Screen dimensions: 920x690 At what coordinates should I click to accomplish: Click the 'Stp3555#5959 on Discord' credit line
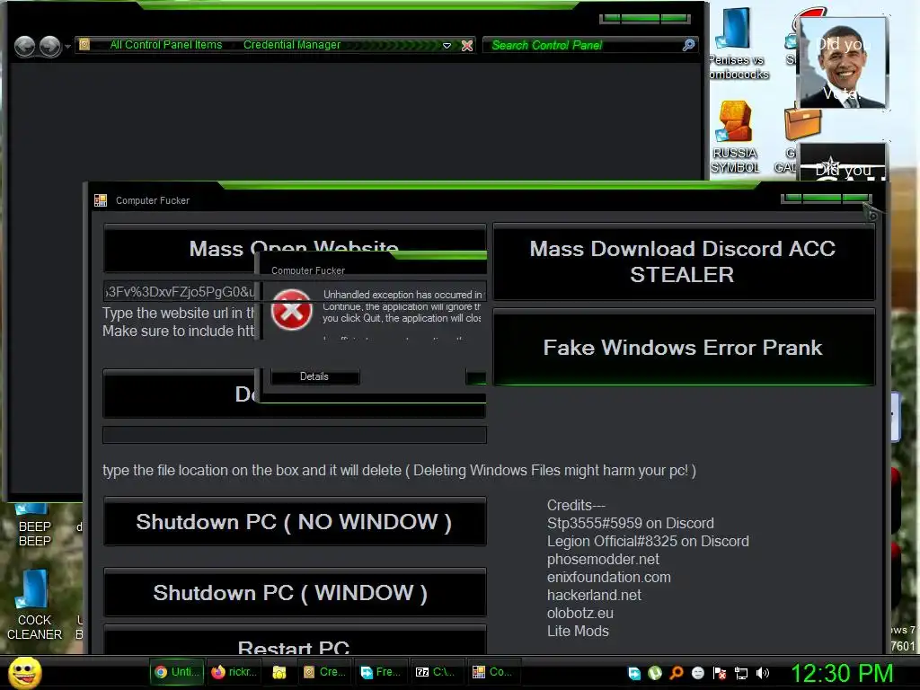(631, 524)
